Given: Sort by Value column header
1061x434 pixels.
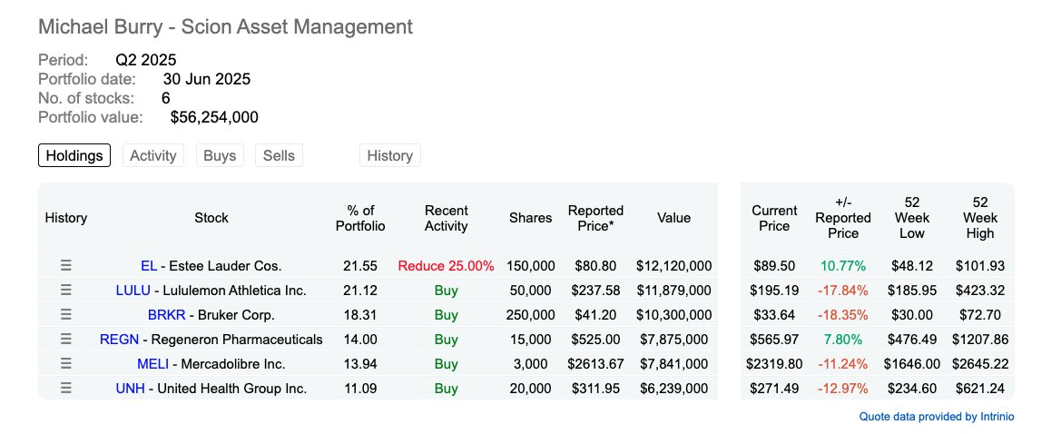Looking at the screenshot, I should 674,218.
